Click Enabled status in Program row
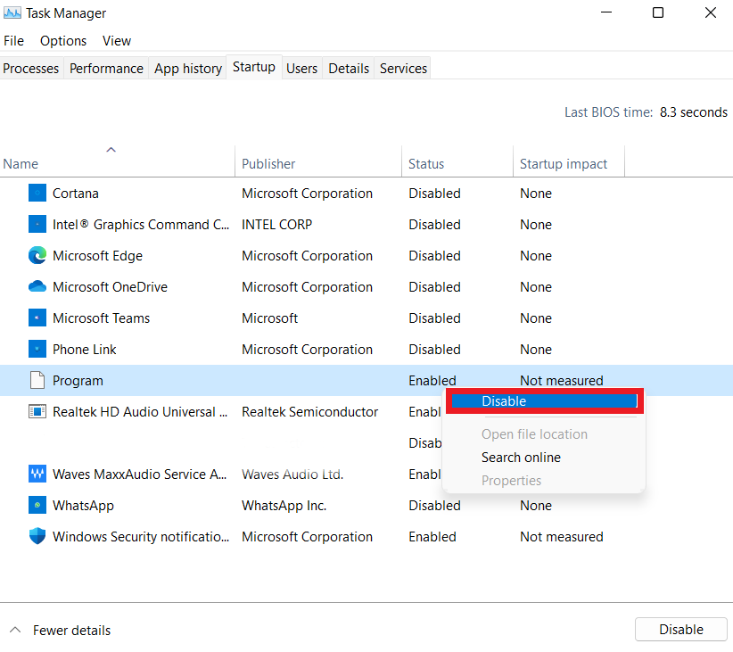Screen dimensions: 733x652 pyautogui.click(x=432, y=381)
